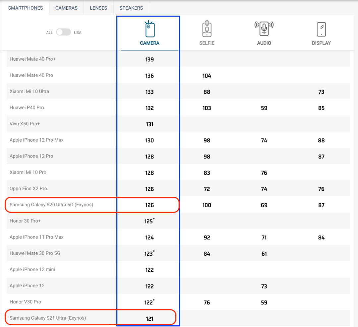Open Xiaomi Mi 10 Ultra entry
The width and height of the screenshot is (358, 327).
click(x=29, y=91)
